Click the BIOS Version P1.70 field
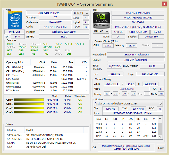This screenshot has width=169, height=155. [x=152, y=66]
